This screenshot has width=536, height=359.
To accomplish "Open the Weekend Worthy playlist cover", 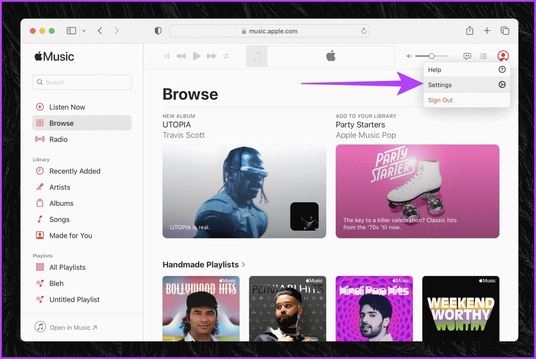I will (x=461, y=309).
